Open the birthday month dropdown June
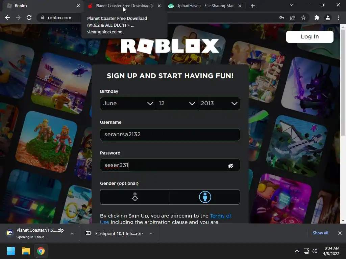346x259 pixels. pos(128,104)
